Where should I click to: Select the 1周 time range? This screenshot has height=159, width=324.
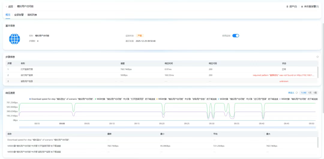tap(315, 93)
